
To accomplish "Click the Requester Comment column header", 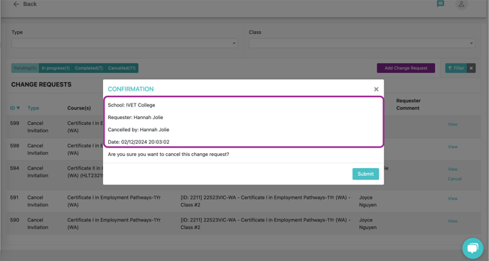I will click(408, 104).
